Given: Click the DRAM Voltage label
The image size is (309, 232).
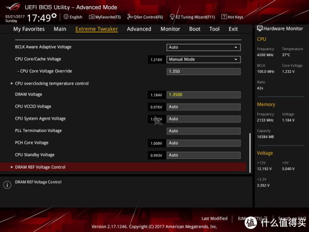Looking at the screenshot, I should (x=28, y=94).
